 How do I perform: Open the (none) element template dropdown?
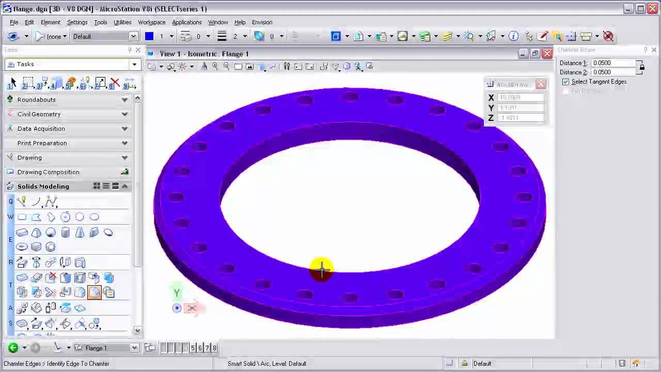click(x=65, y=36)
